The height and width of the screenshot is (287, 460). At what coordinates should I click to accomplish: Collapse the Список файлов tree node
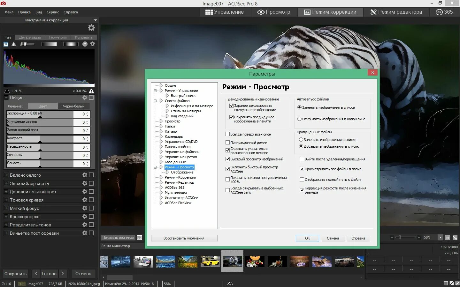(155, 101)
